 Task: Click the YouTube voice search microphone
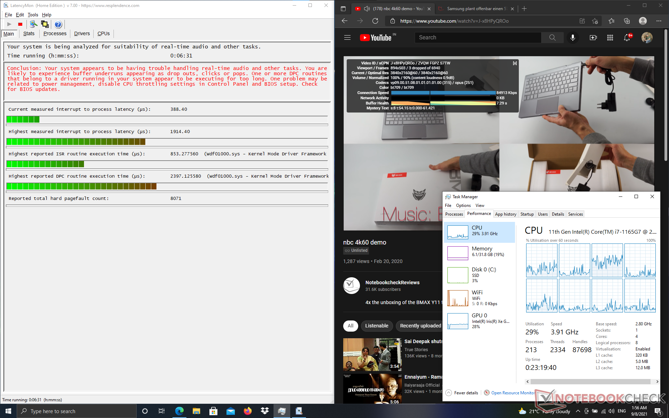[572, 38]
